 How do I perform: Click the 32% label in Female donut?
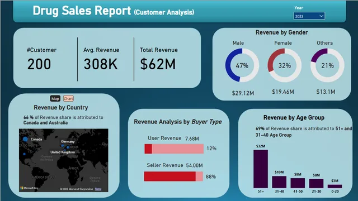click(285, 66)
